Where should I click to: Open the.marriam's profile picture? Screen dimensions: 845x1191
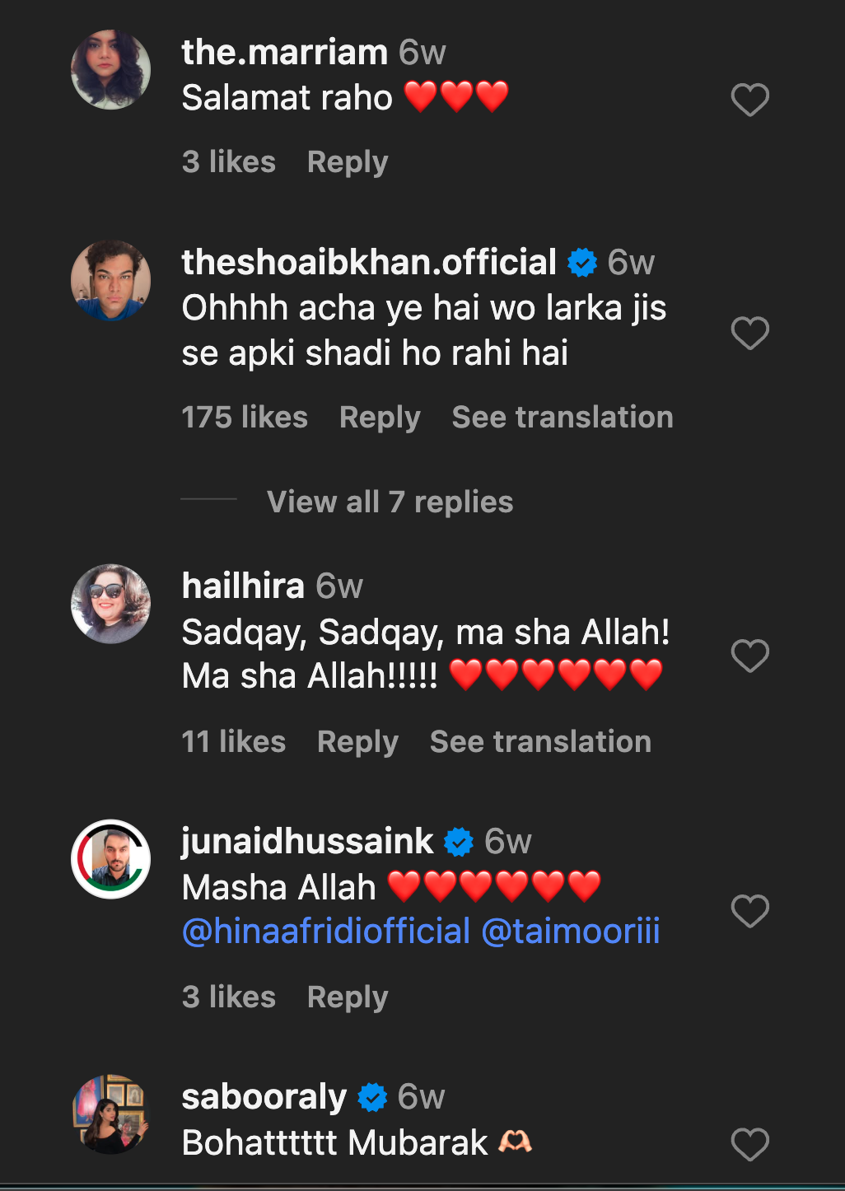[110, 69]
